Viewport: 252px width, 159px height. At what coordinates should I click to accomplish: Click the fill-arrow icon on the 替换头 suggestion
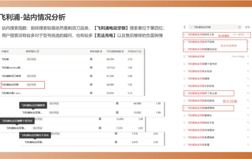[x=248, y=115]
